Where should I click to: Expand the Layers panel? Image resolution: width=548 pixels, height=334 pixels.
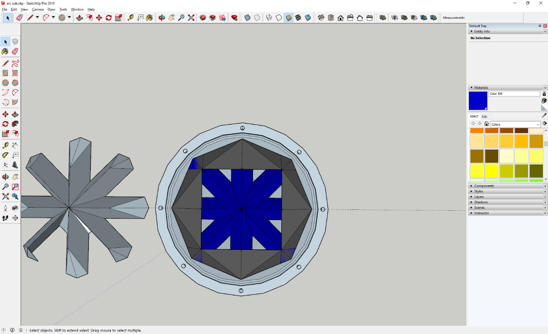click(x=479, y=197)
